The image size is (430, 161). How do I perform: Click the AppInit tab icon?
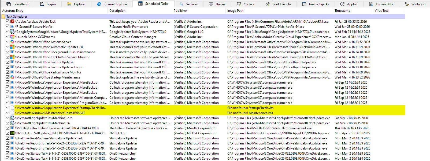tap(342, 4)
